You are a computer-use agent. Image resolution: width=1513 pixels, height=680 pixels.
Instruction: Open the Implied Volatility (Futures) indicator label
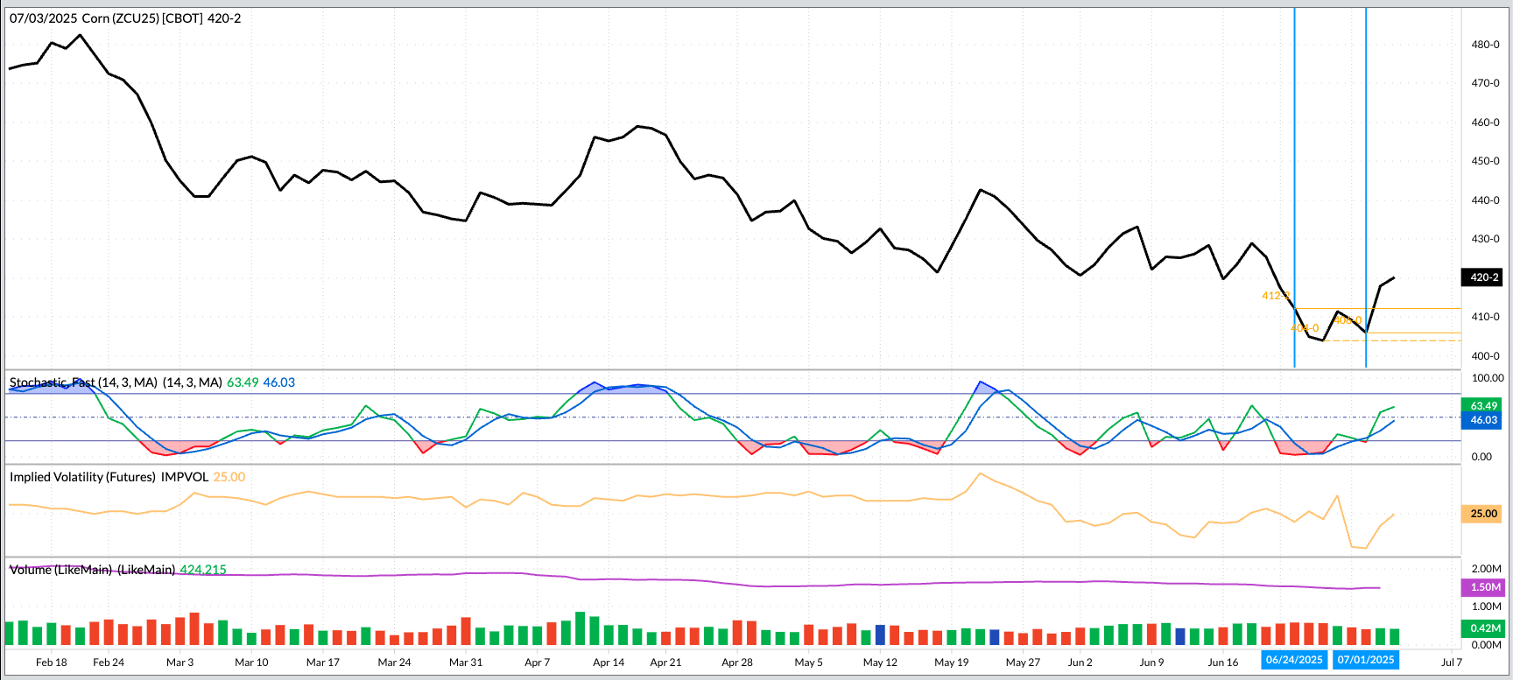click(109, 477)
